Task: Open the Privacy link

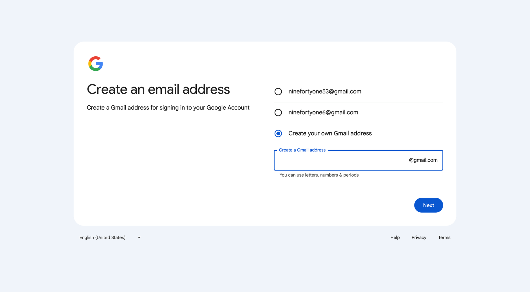Action: (419, 237)
